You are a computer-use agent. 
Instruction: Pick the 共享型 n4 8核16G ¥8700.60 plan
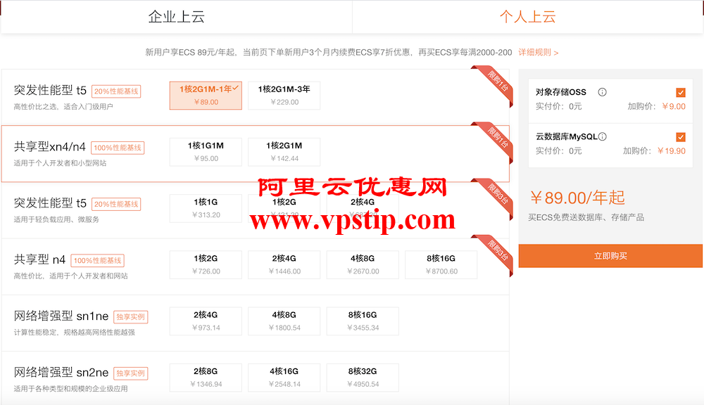point(441,265)
